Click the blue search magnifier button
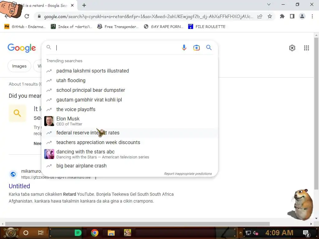 [209, 48]
